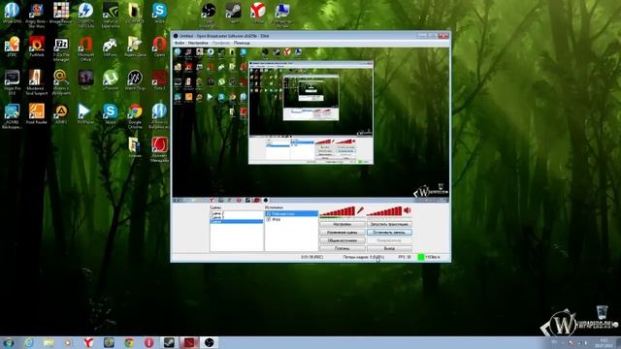Select Рабочий стол source row
621x349 pixels.
click(291, 213)
